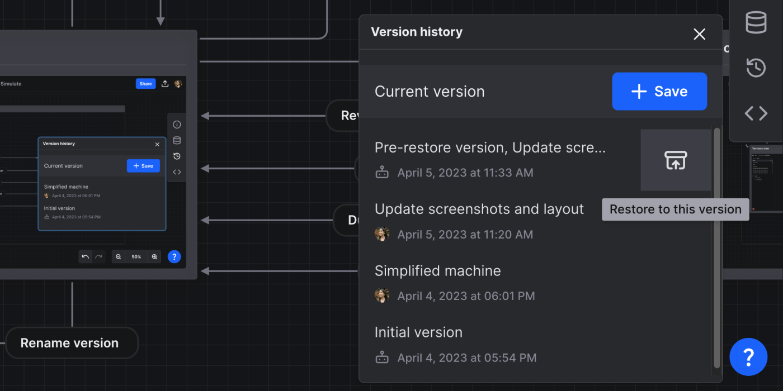Image resolution: width=783 pixels, height=391 pixels.
Task: Click the robot icon under Initial version
Action: click(x=382, y=357)
